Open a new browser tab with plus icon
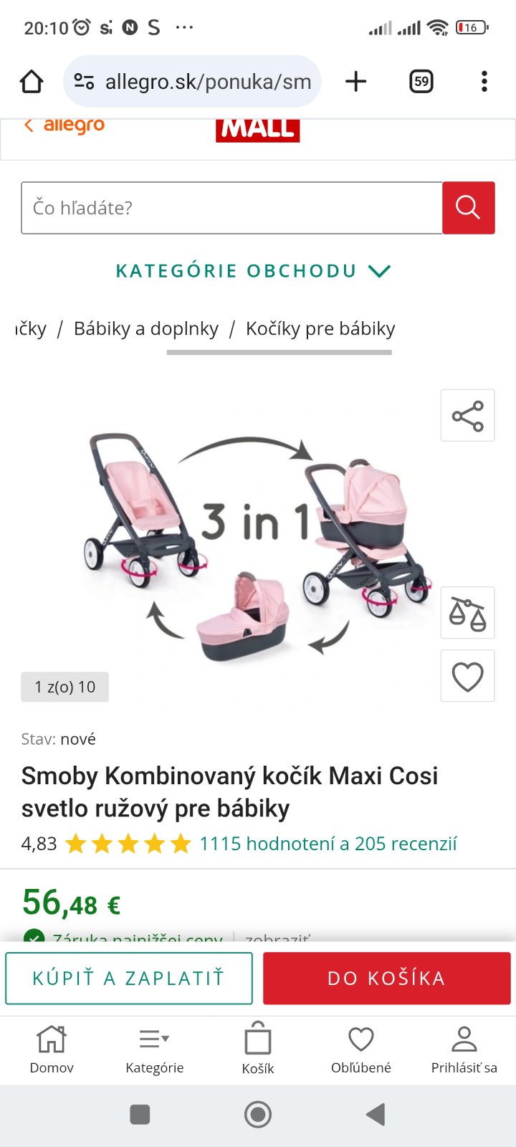Screen dimensions: 516x1147 point(355,82)
